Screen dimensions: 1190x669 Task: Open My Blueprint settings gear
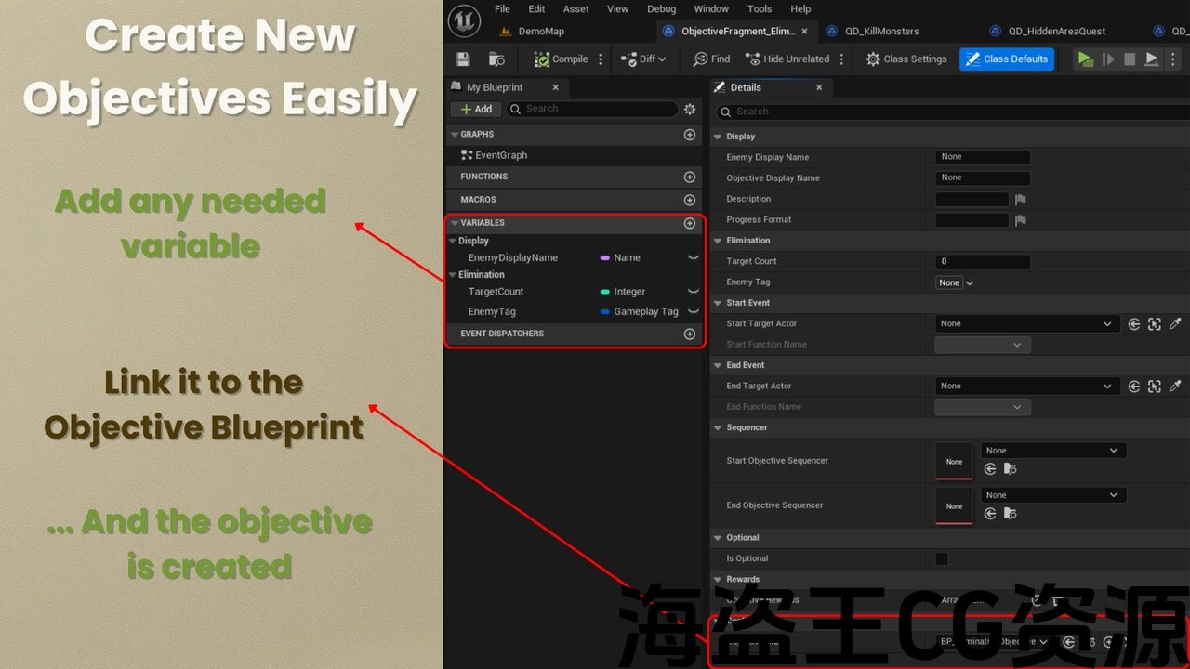689,110
